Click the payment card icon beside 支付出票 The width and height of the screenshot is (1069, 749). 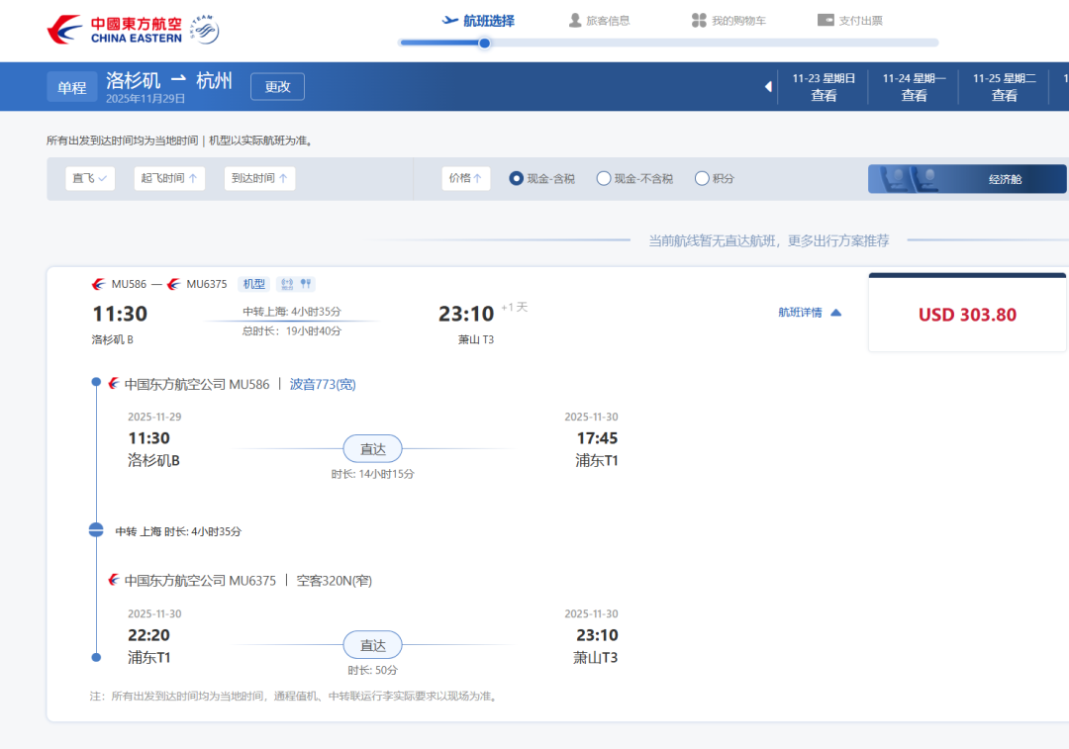pos(826,20)
